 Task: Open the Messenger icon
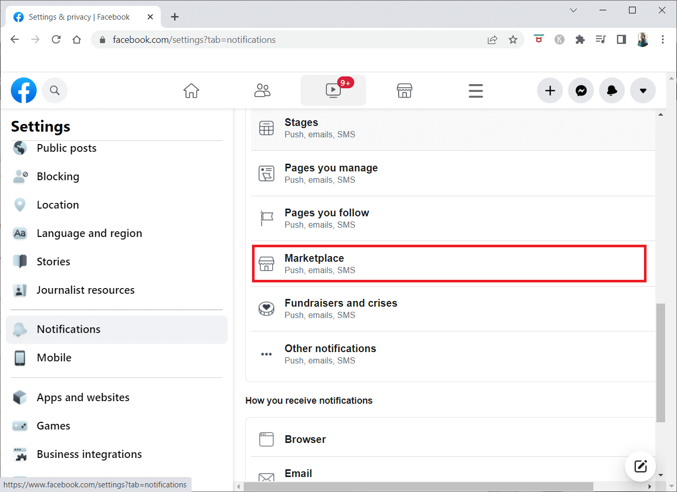pyautogui.click(x=581, y=90)
